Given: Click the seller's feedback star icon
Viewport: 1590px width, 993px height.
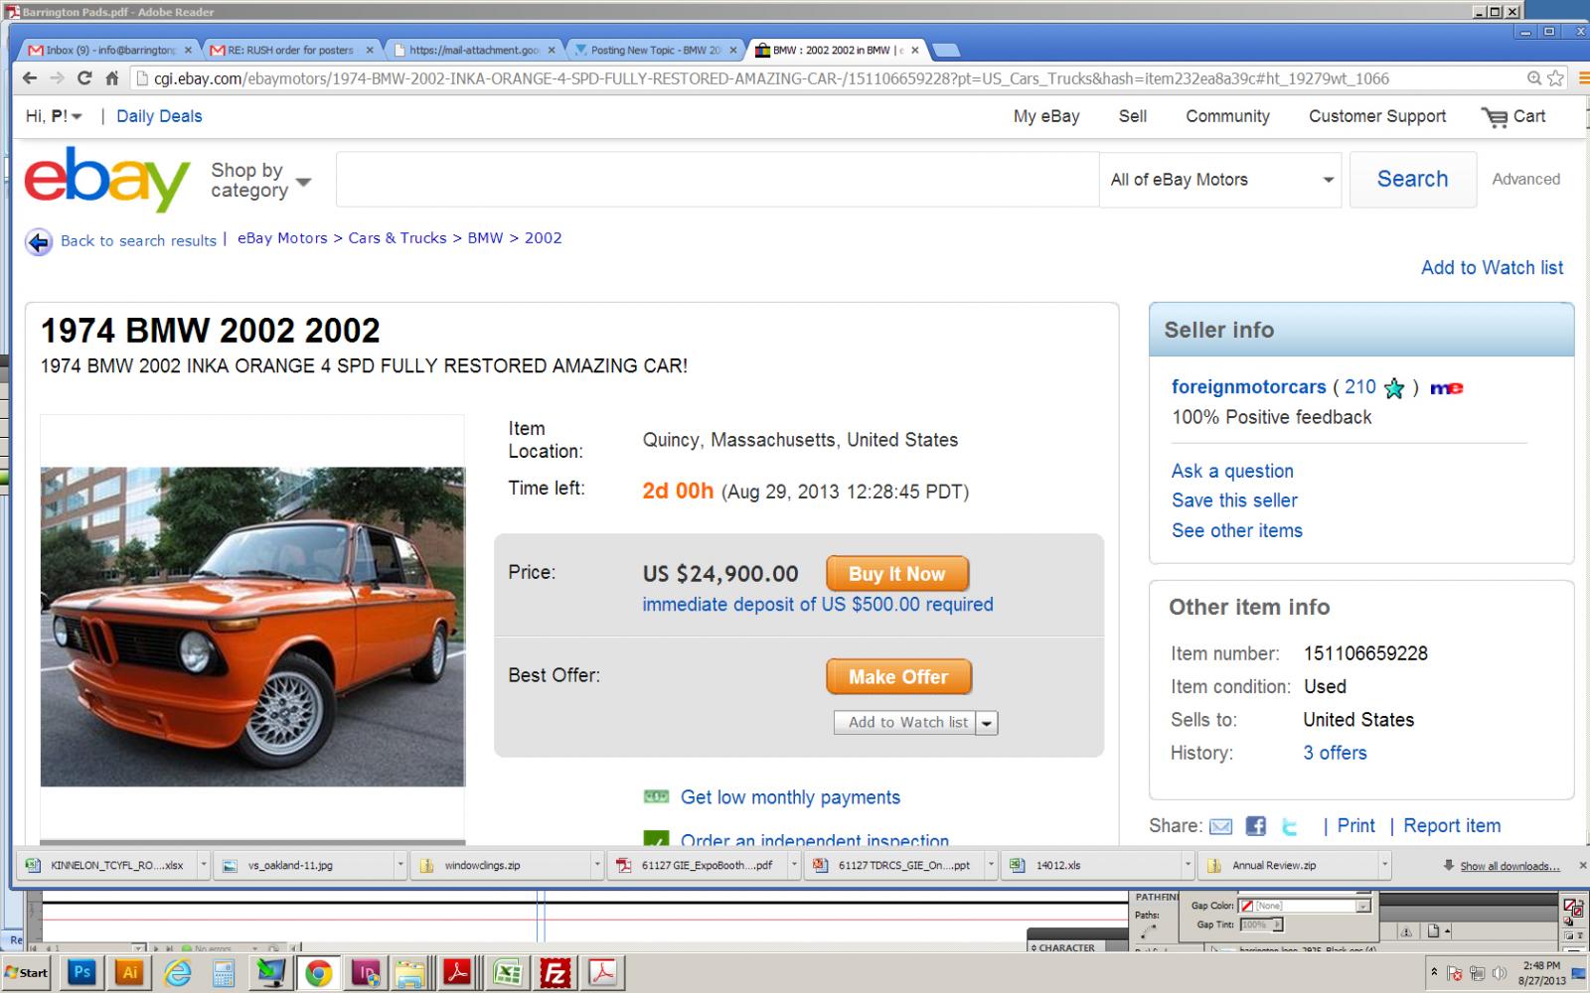Looking at the screenshot, I should point(1394,388).
